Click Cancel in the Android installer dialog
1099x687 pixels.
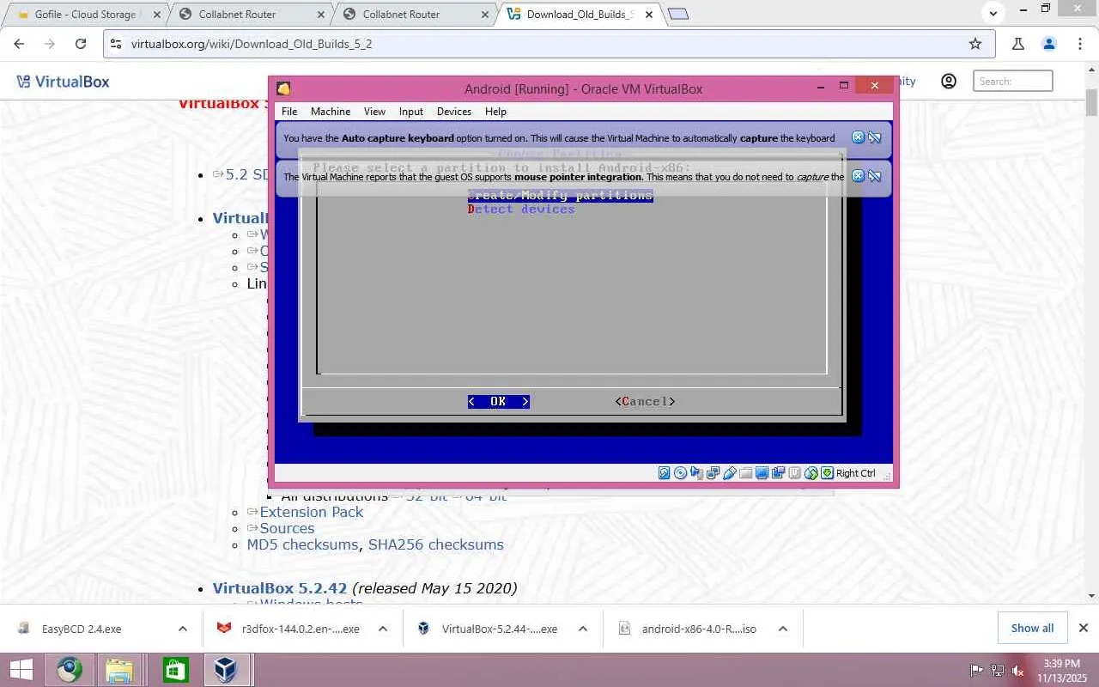pyautogui.click(x=645, y=402)
